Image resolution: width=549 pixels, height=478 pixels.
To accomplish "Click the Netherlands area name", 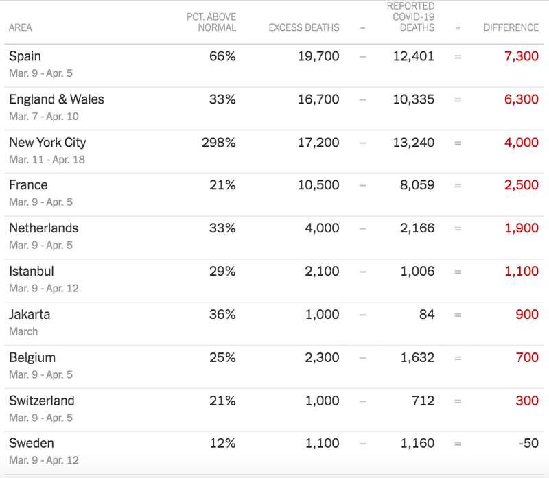I will [x=43, y=228].
